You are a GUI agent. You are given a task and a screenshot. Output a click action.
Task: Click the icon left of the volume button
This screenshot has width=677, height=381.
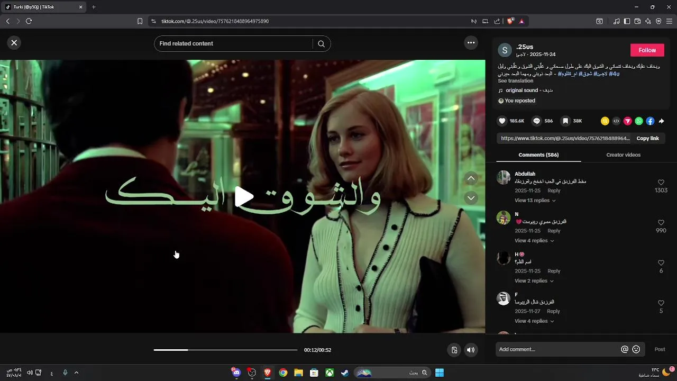[x=454, y=350]
